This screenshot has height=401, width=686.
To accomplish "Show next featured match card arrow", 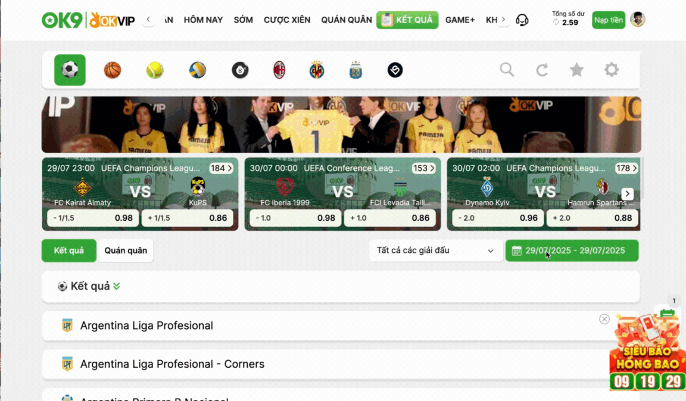I will click(x=628, y=194).
